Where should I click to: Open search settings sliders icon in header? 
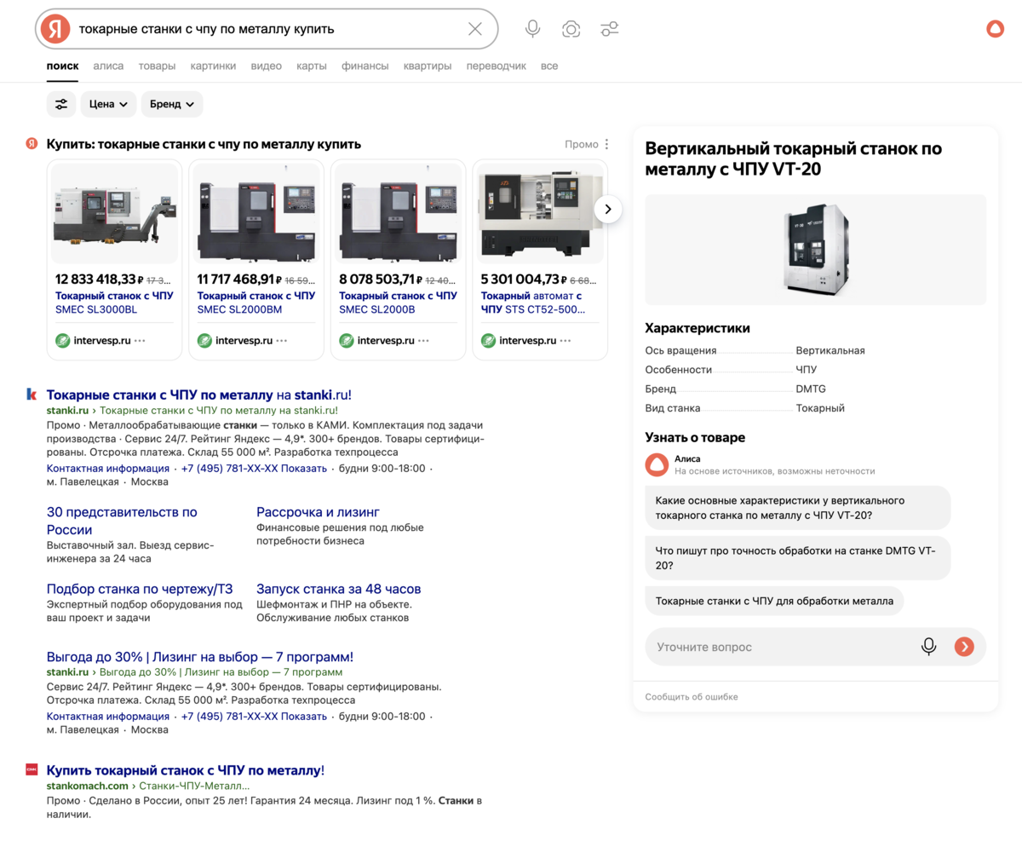click(609, 29)
